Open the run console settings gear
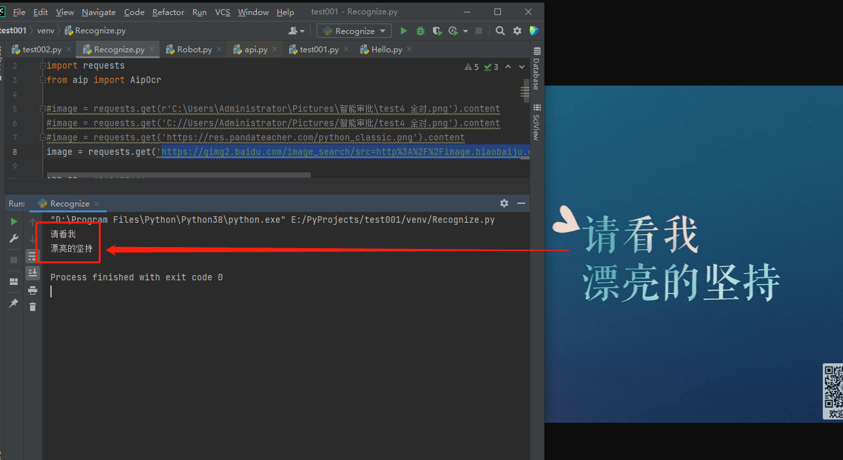Viewport: 843px width, 460px height. (x=504, y=203)
